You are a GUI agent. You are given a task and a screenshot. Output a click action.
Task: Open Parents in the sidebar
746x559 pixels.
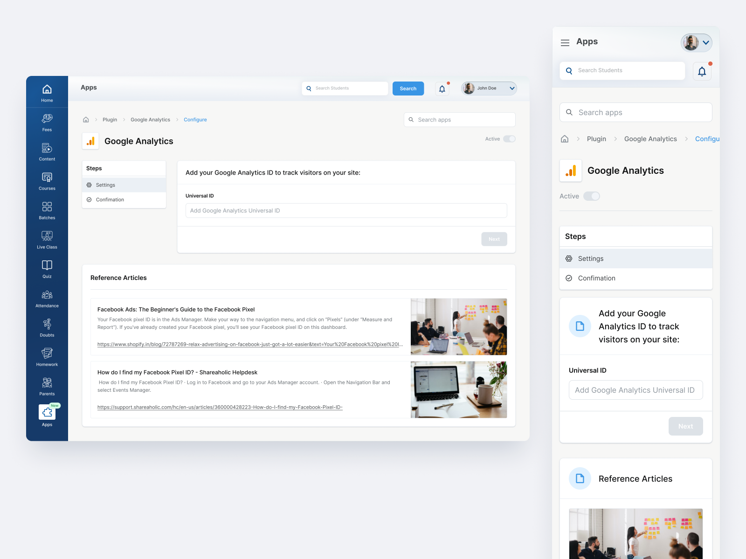pos(47,387)
